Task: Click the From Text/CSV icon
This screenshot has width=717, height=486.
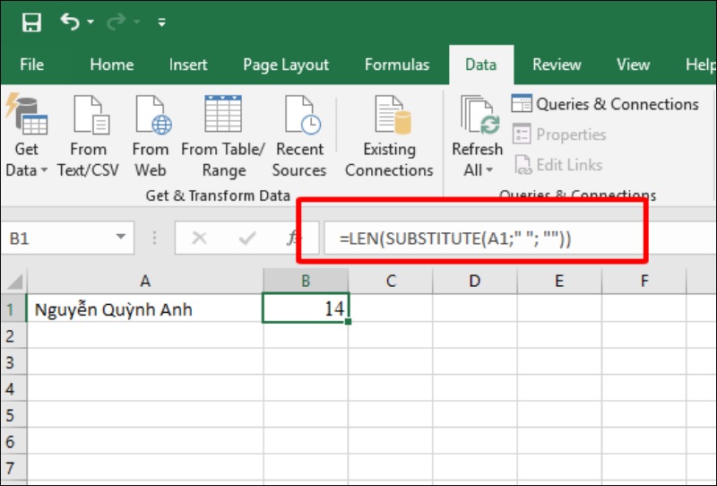Action: [89, 117]
